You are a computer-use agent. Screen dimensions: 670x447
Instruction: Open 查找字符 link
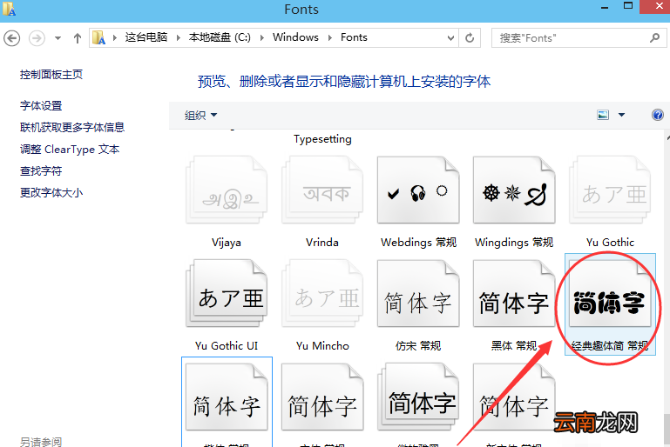[x=41, y=171]
